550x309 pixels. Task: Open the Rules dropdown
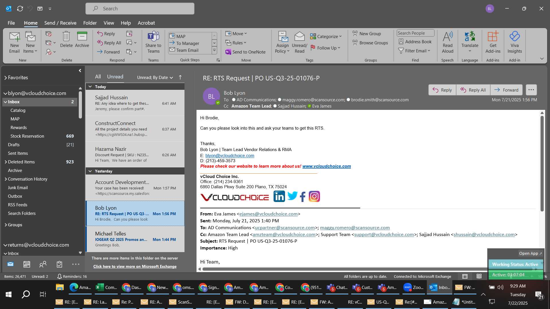point(236,43)
